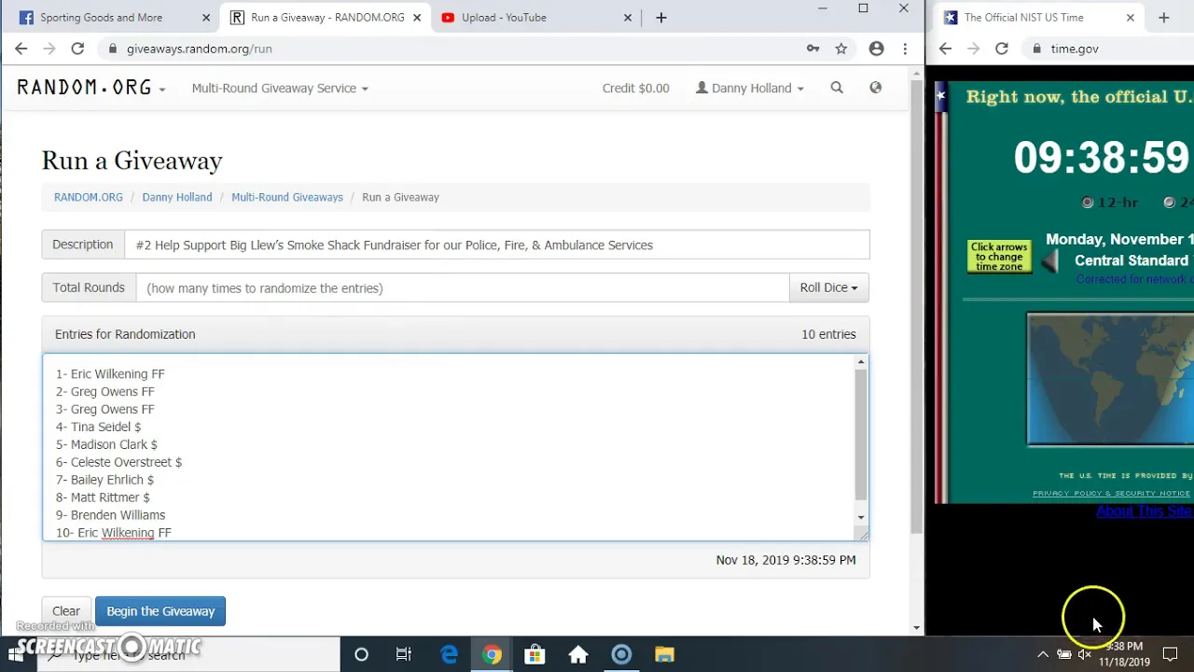Open the action center notifications icon
1194x672 pixels.
(1171, 654)
